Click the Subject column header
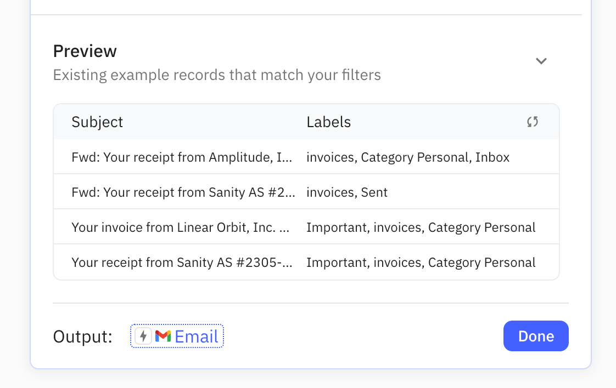The width and height of the screenshot is (616, 388). [97, 122]
